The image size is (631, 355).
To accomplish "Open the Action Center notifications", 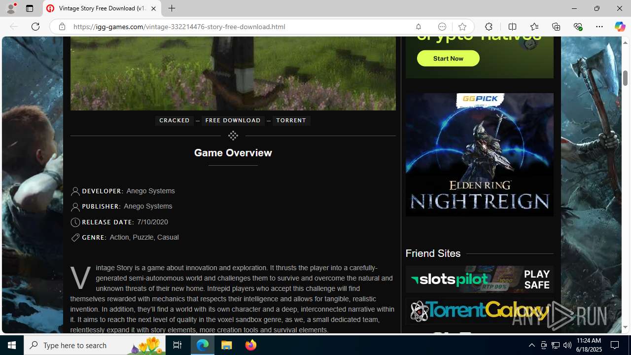I will click(x=615, y=345).
